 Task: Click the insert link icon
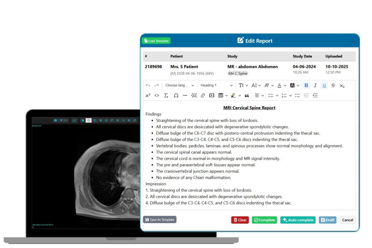click(203, 95)
